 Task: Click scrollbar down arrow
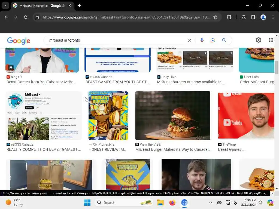point(277,189)
